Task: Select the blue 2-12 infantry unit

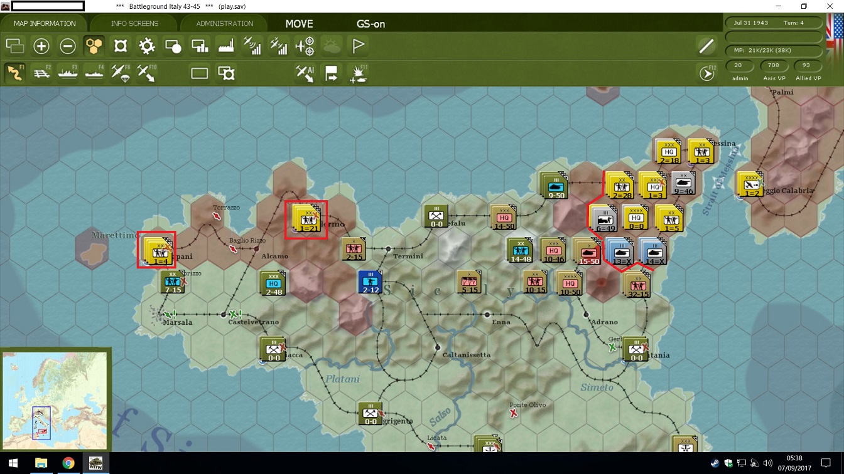Action: [371, 283]
